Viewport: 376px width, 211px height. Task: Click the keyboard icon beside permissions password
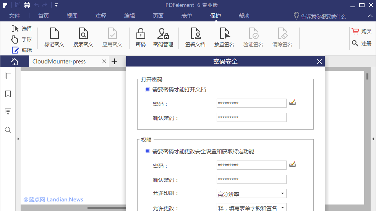coord(293,164)
